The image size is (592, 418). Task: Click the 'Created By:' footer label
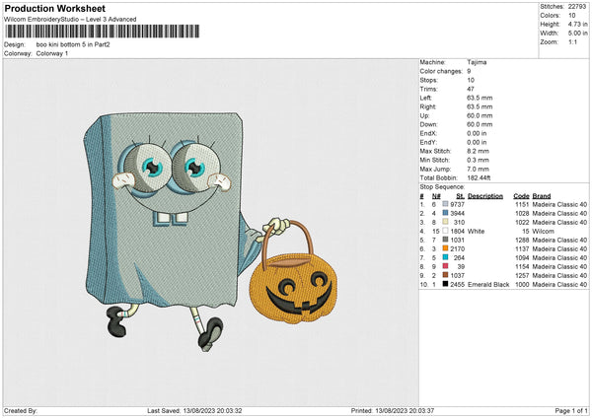pos(21,411)
